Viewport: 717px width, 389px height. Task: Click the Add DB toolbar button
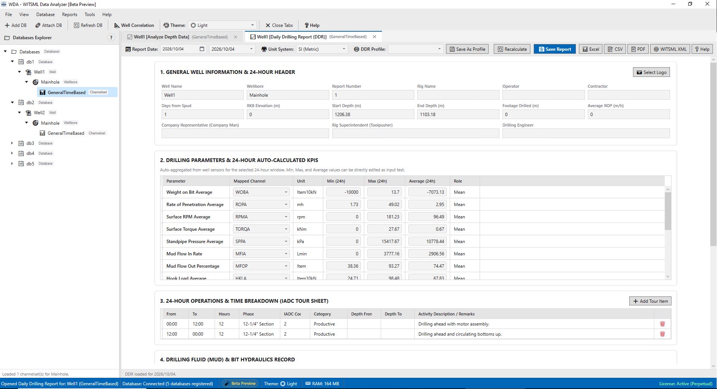(x=16, y=25)
